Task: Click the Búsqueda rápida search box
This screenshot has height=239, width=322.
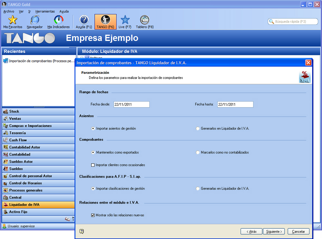Action: 293,21
